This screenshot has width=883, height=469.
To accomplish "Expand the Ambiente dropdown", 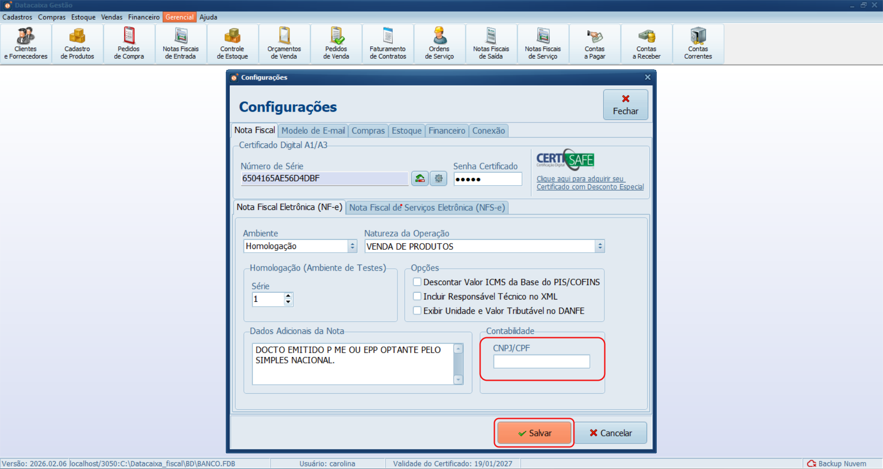I will [x=353, y=246].
